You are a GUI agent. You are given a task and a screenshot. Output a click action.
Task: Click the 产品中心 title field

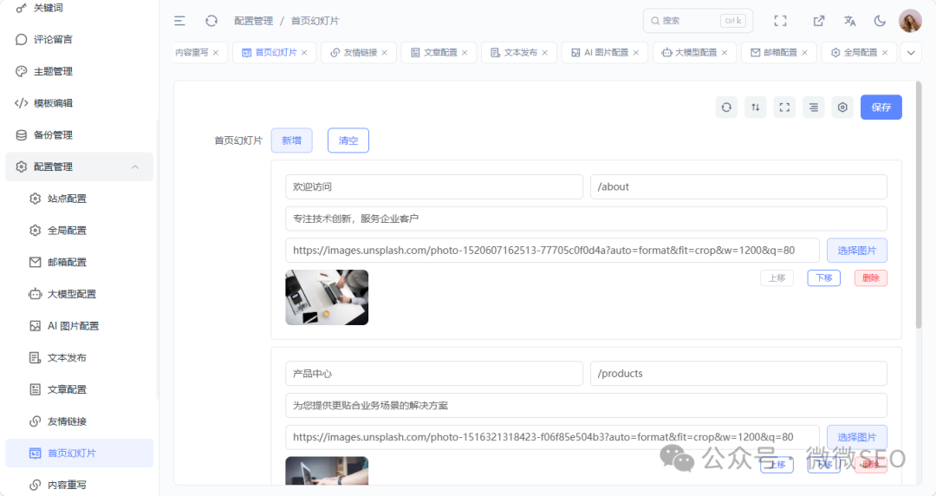tap(434, 374)
